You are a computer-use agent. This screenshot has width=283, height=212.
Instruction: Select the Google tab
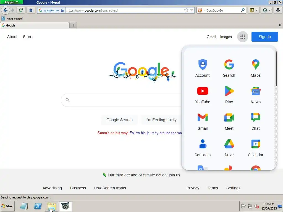click(x=35, y=25)
